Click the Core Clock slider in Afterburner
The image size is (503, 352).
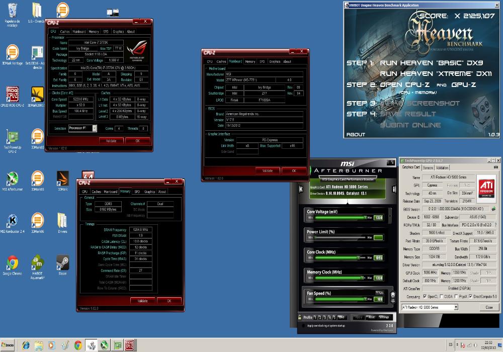point(341,258)
